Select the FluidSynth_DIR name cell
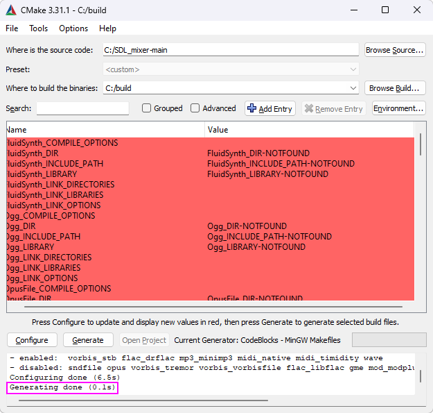 (105, 153)
